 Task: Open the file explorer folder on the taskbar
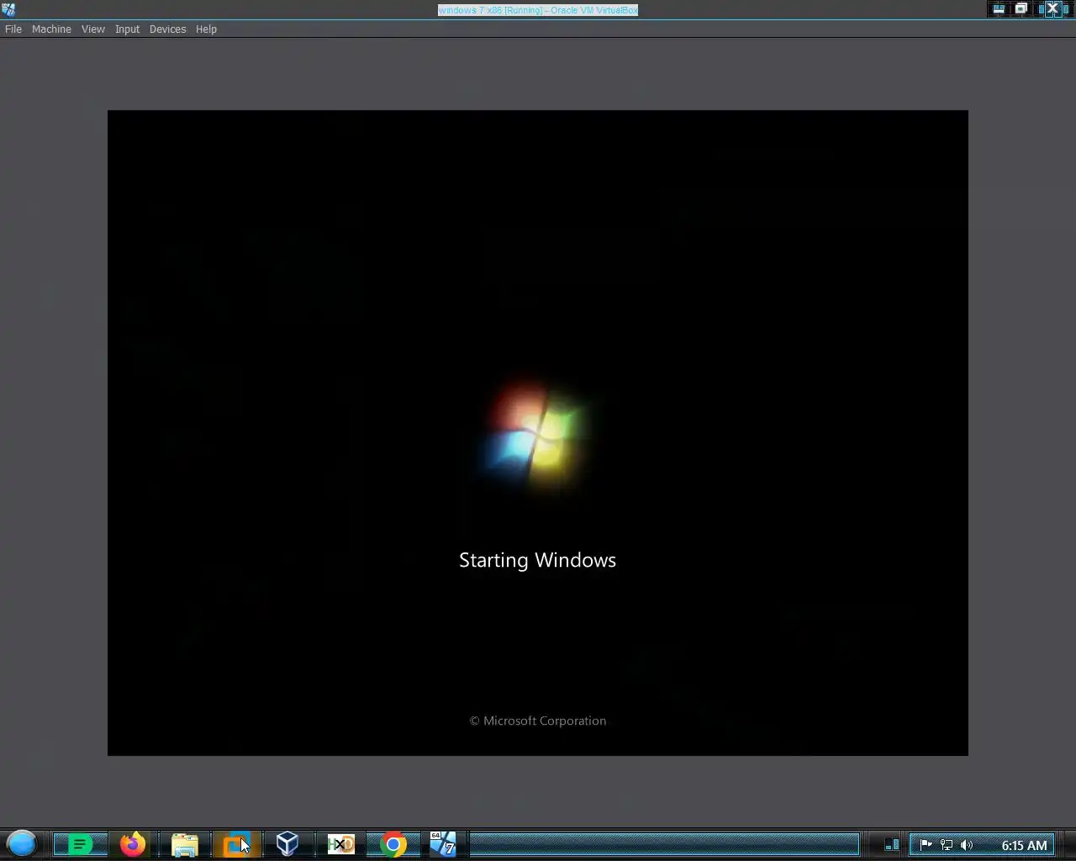[x=185, y=844]
